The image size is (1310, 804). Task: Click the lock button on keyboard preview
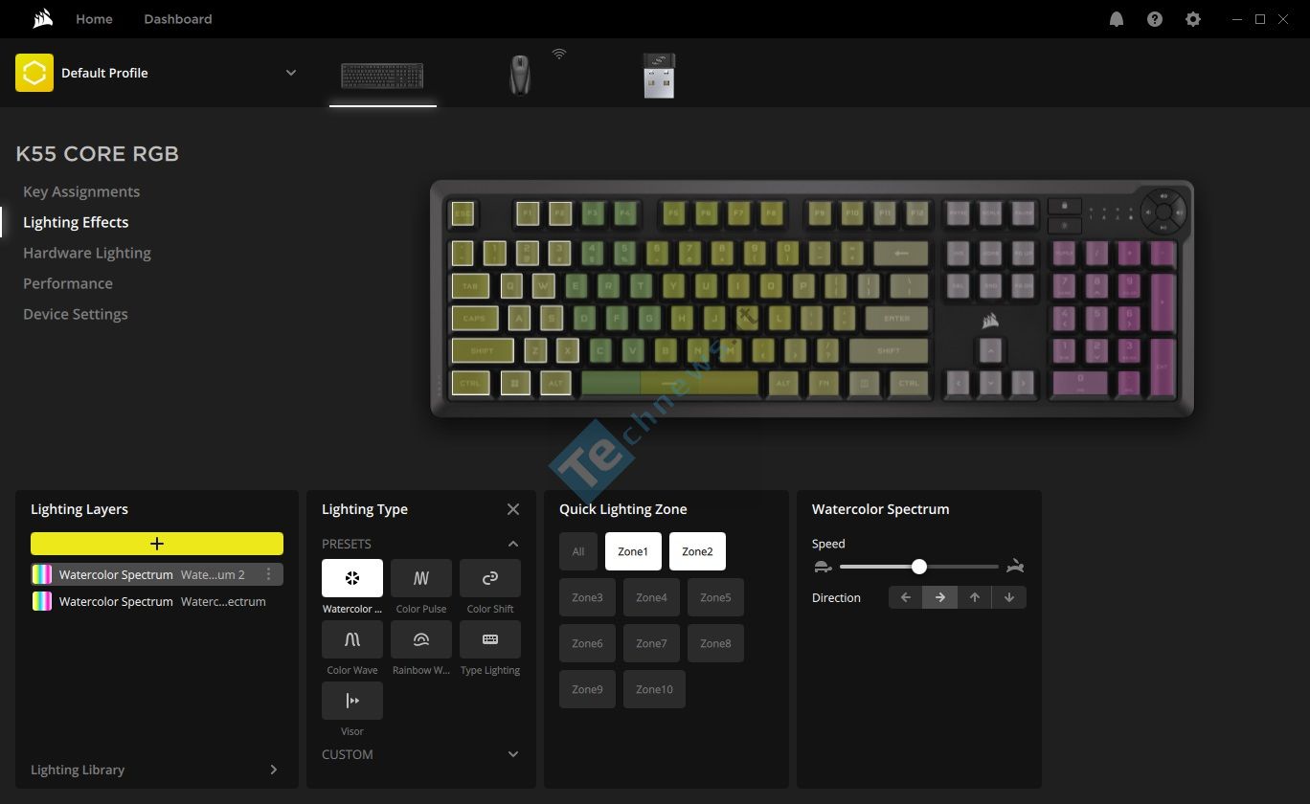coord(1064,207)
